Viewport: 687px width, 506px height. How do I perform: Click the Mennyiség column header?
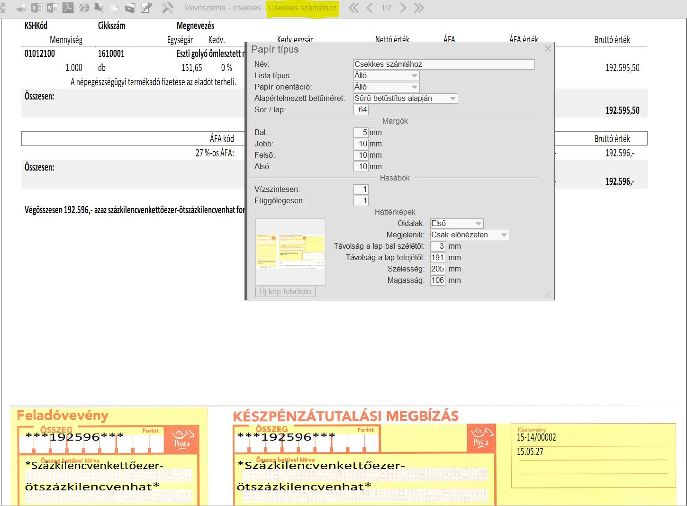pos(66,40)
